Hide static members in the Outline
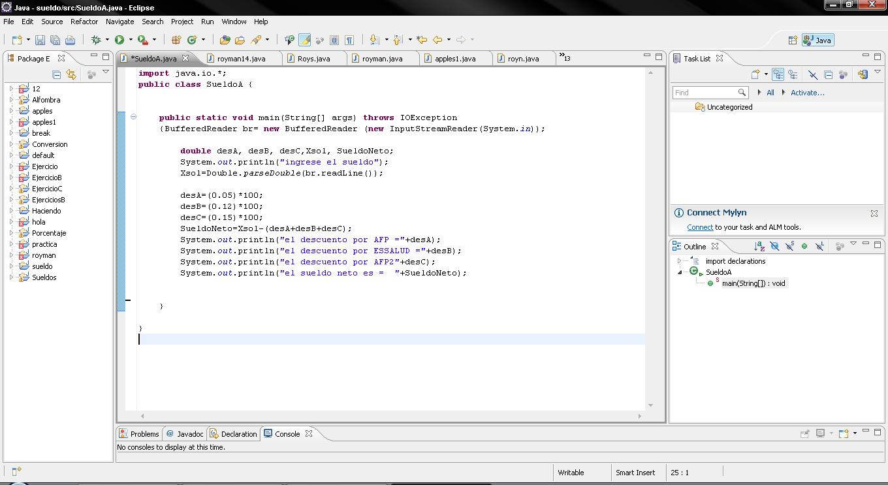888x485 pixels. tap(789, 246)
